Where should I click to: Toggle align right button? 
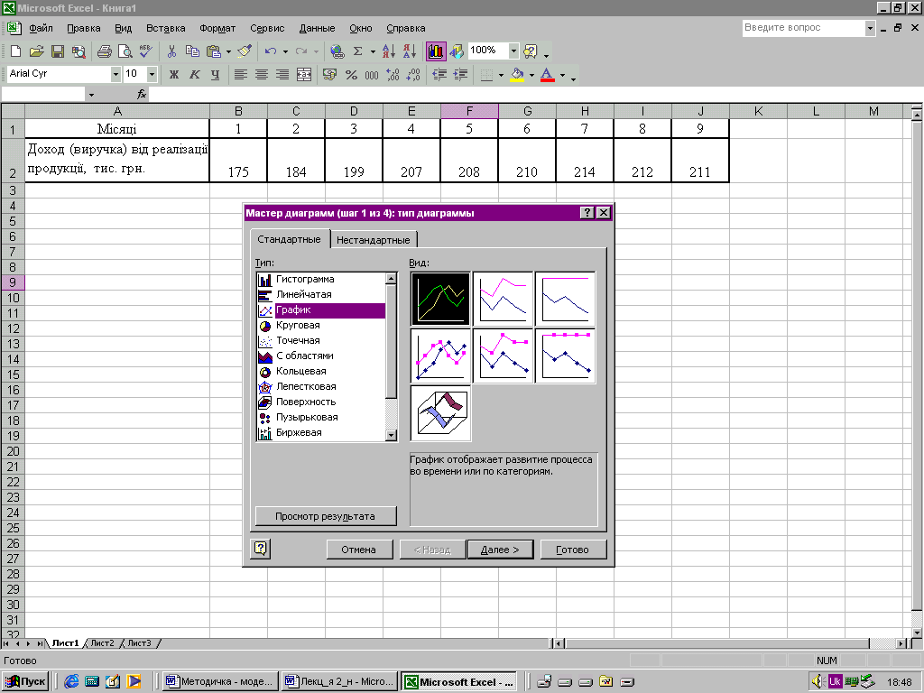(282, 74)
